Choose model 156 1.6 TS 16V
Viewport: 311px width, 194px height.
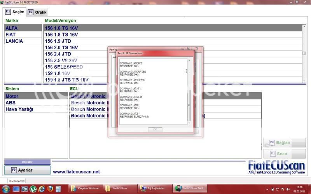tap(173, 28)
